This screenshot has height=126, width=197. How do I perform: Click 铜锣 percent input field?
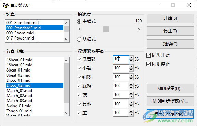(121, 77)
